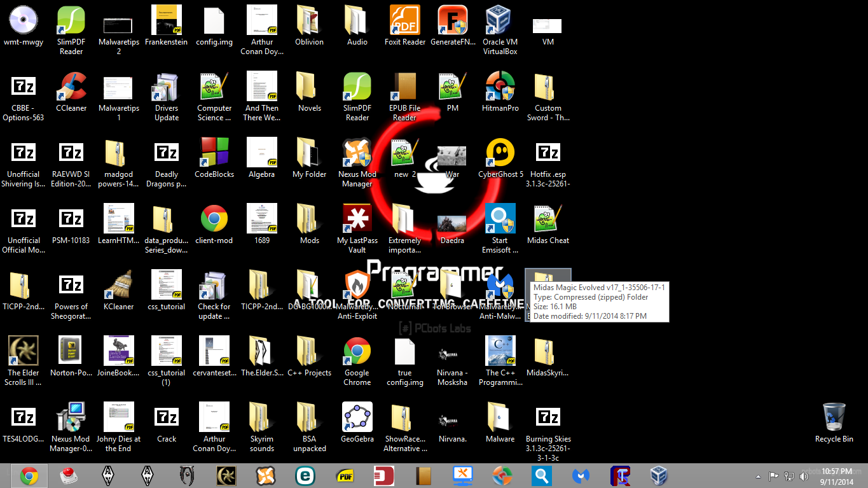Viewport: 868px width, 488px height.
Task: Select the Elder Scrolls III desktop icon
Action: tap(24, 360)
